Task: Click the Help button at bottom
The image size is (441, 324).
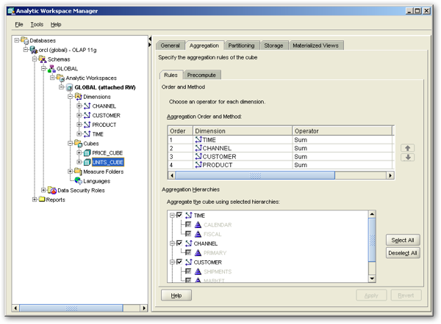Action: coord(176,295)
